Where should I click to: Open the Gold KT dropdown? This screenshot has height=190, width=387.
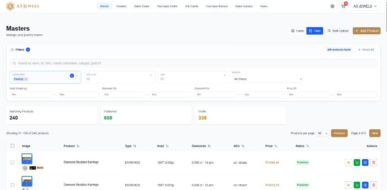point(119,77)
